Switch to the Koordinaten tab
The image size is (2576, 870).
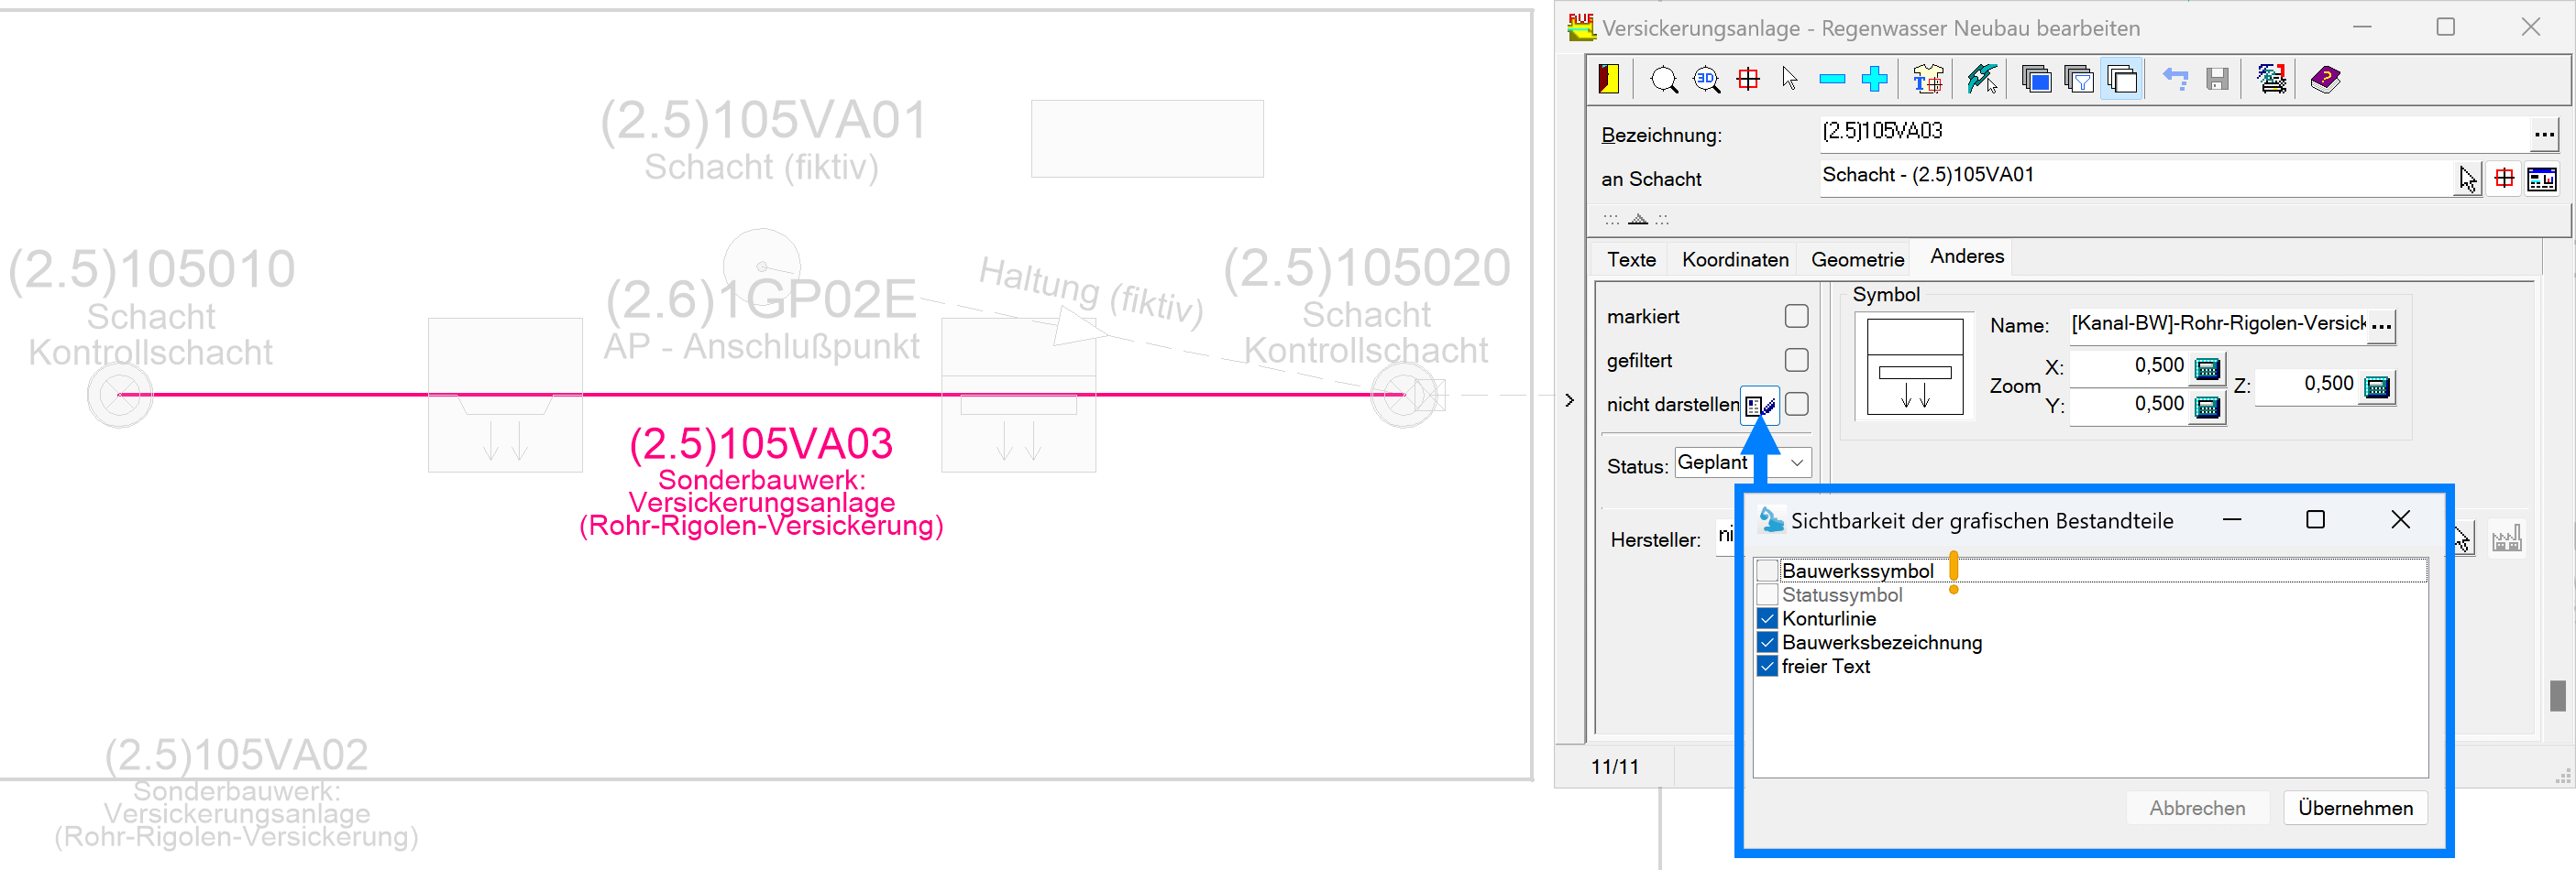click(x=1734, y=260)
